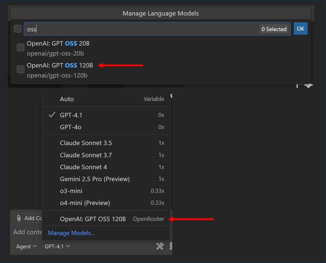Choose Claude Sonnet 3.7 model

coord(106,155)
